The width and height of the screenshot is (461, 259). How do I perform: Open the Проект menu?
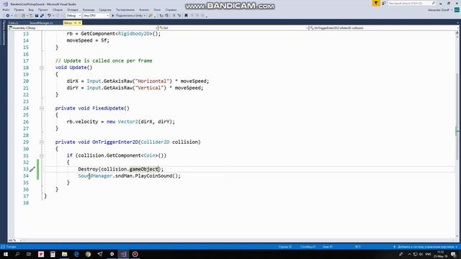pyautogui.click(x=43, y=10)
